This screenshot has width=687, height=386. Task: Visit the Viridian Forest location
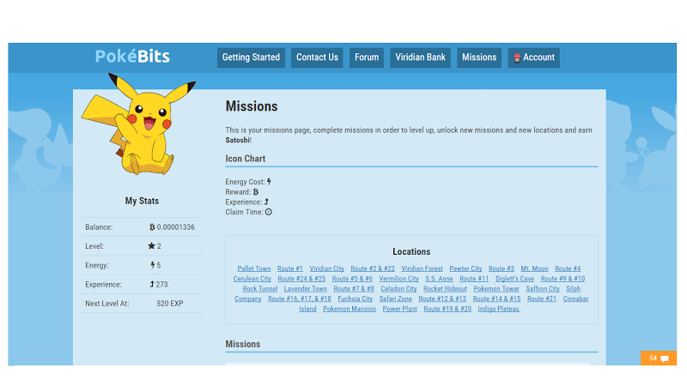click(x=422, y=268)
